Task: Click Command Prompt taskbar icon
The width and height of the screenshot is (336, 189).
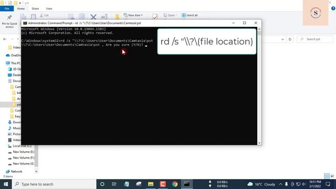Action: (187, 184)
